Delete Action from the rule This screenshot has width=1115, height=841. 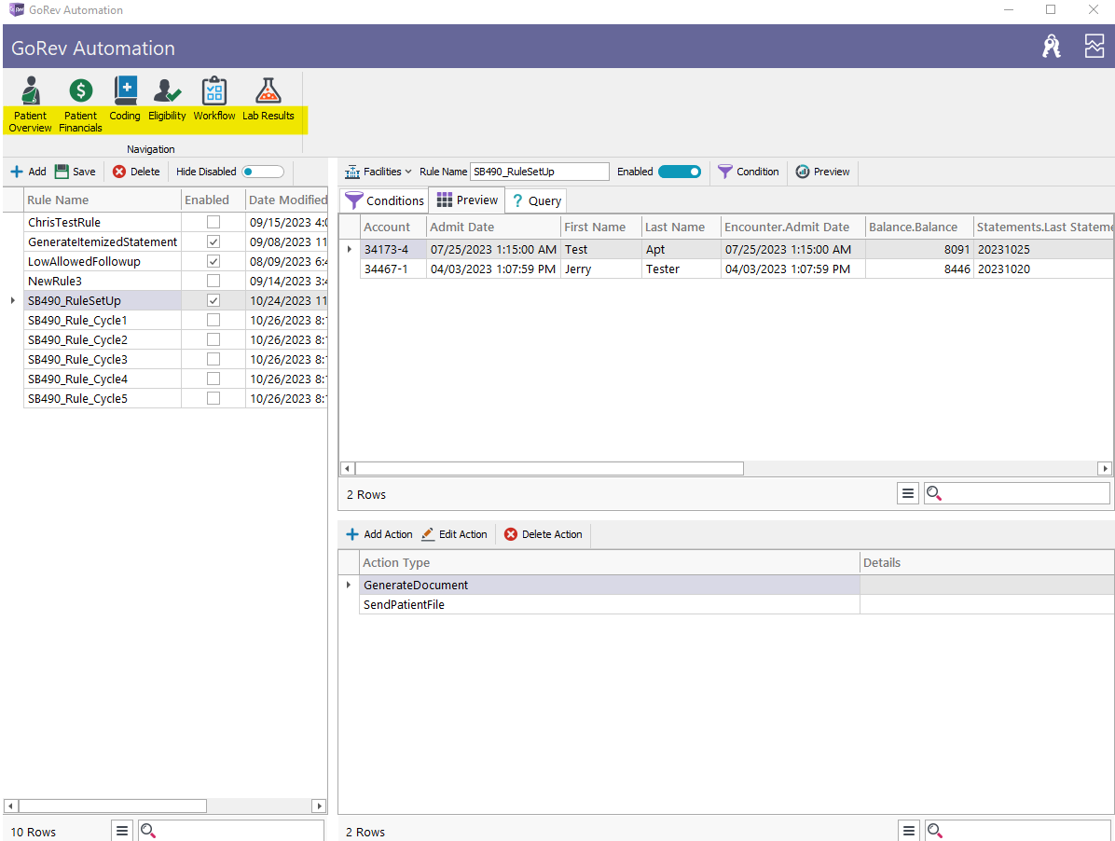pos(544,534)
